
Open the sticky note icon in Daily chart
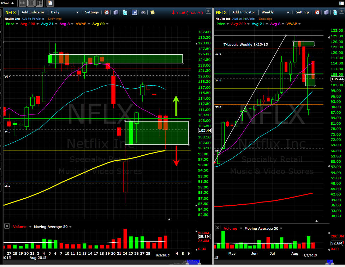point(153,12)
